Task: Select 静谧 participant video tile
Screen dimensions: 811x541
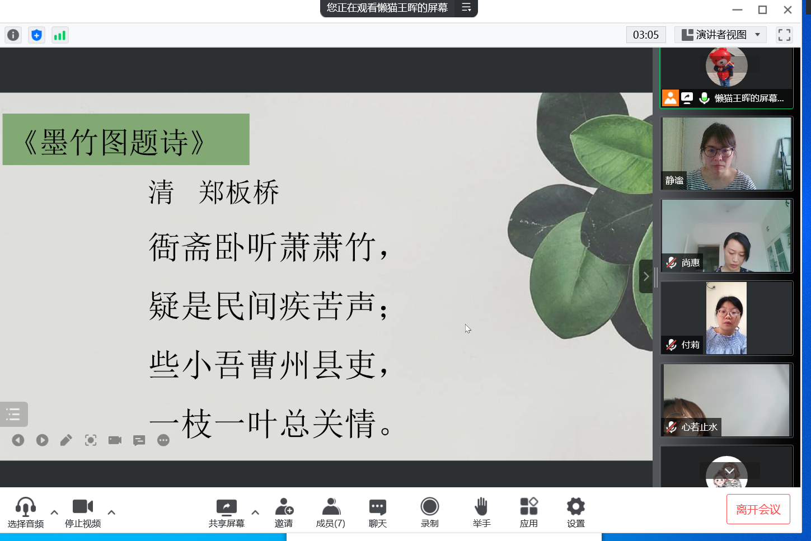Action: (x=726, y=153)
